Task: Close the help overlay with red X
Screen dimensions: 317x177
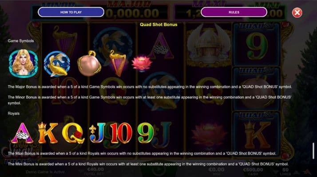Action: (297, 13)
